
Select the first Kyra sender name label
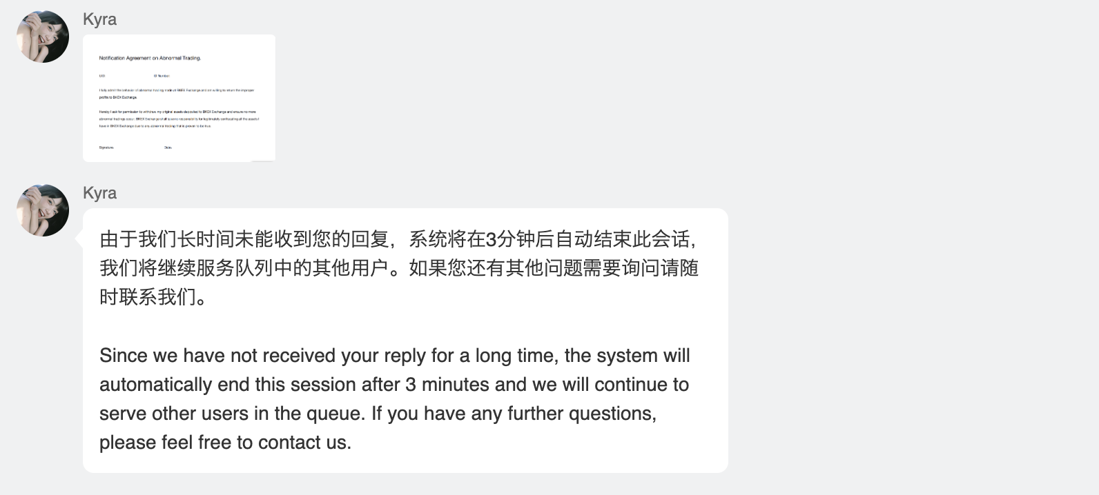[99, 19]
